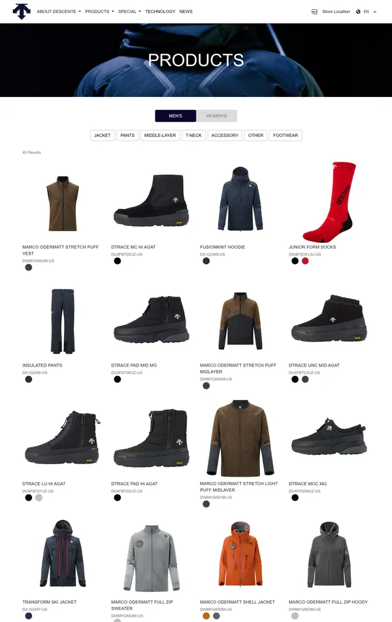The width and height of the screenshot is (392, 622).
Task: Click the globe language icon
Action: tap(358, 12)
